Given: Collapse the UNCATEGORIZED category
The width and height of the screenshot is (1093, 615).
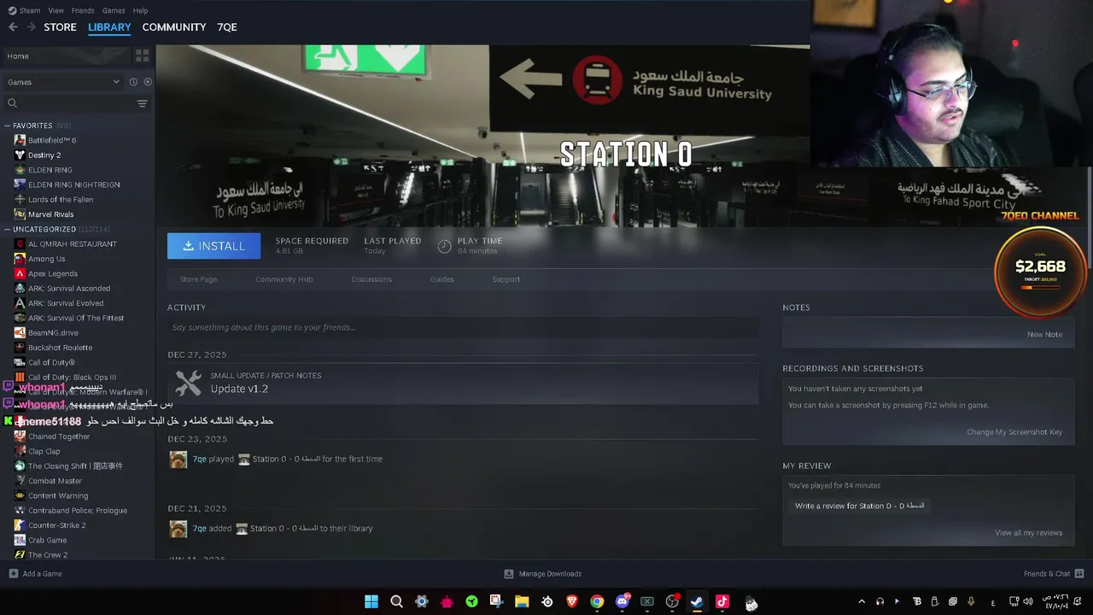Looking at the screenshot, I should [7, 229].
